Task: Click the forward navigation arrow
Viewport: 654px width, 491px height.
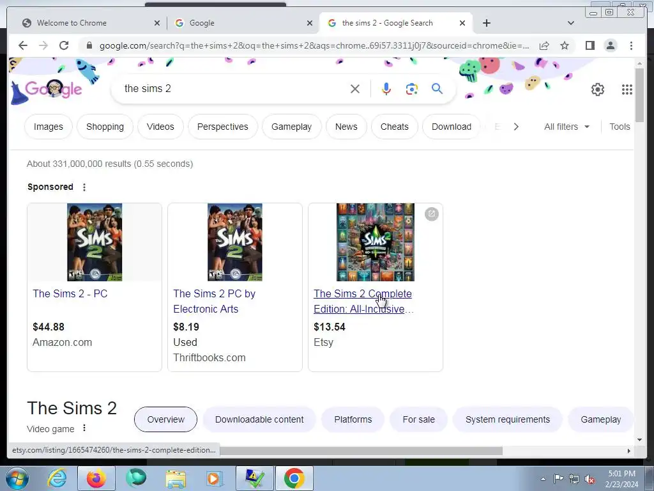Action: pyautogui.click(x=43, y=45)
